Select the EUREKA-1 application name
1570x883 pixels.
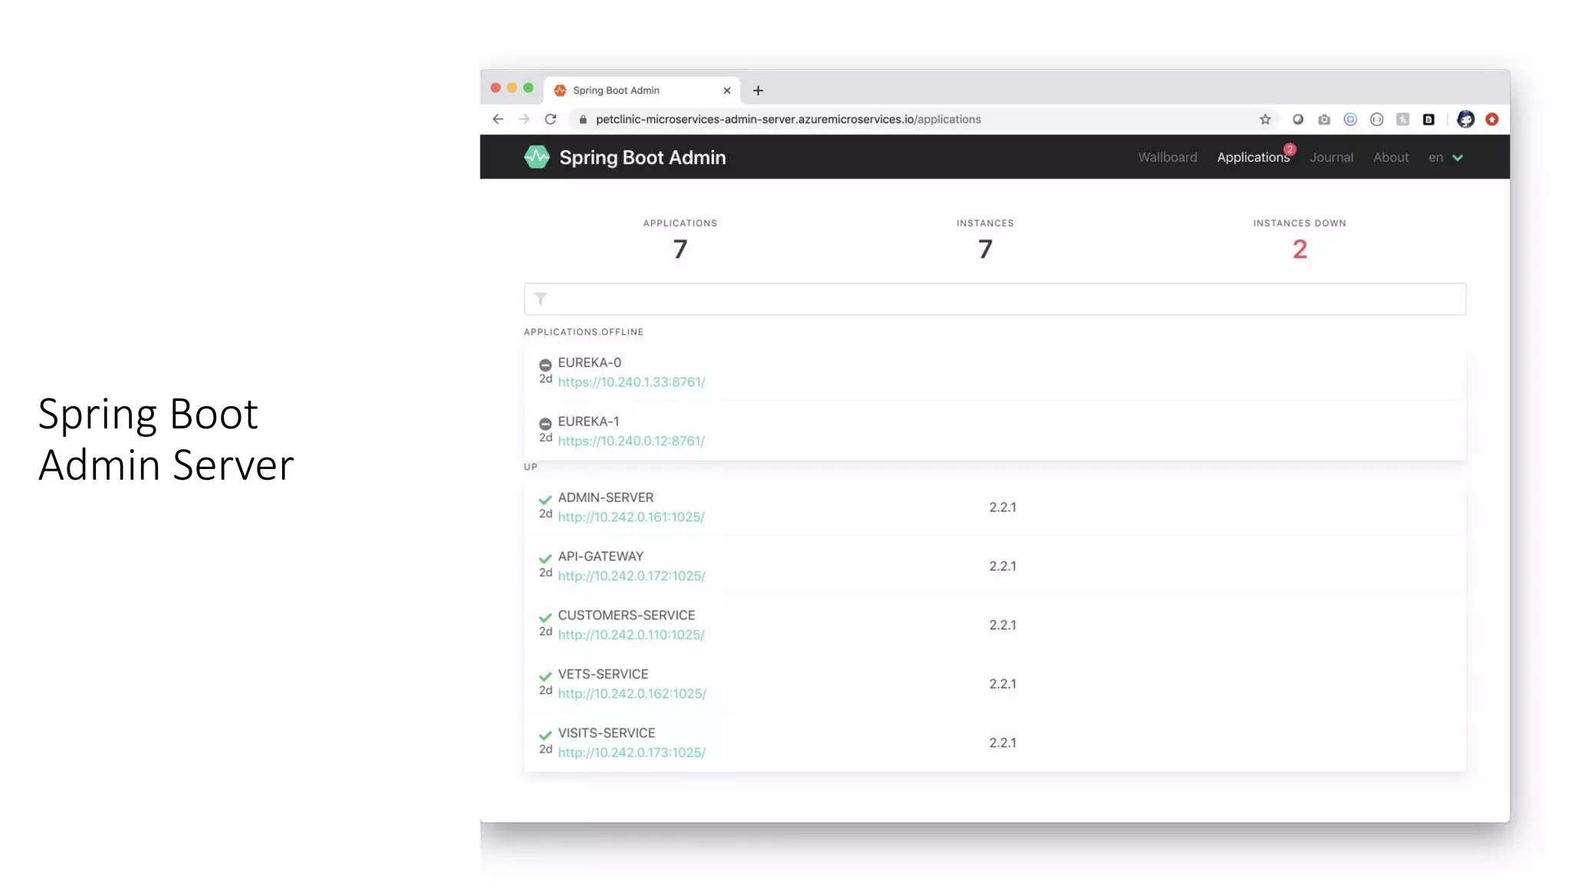(x=589, y=422)
